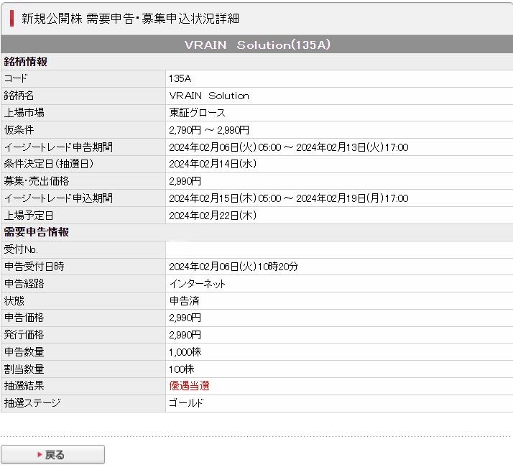
Task: Select the 上場市場 value 東証グロース
Action: (x=198, y=113)
